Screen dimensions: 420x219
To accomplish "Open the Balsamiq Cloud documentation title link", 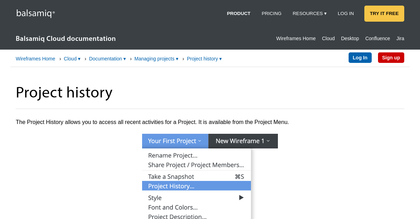I will tap(66, 38).
